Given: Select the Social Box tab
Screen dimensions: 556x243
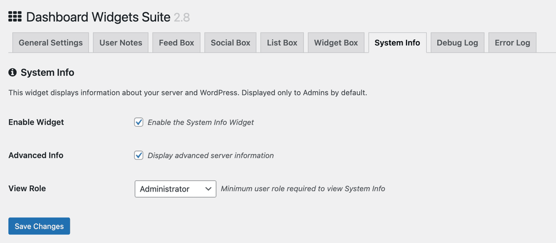Looking at the screenshot, I should 230,43.
